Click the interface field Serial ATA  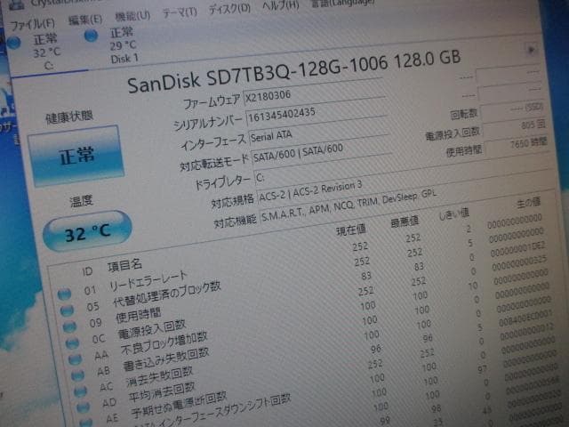[x=318, y=132]
